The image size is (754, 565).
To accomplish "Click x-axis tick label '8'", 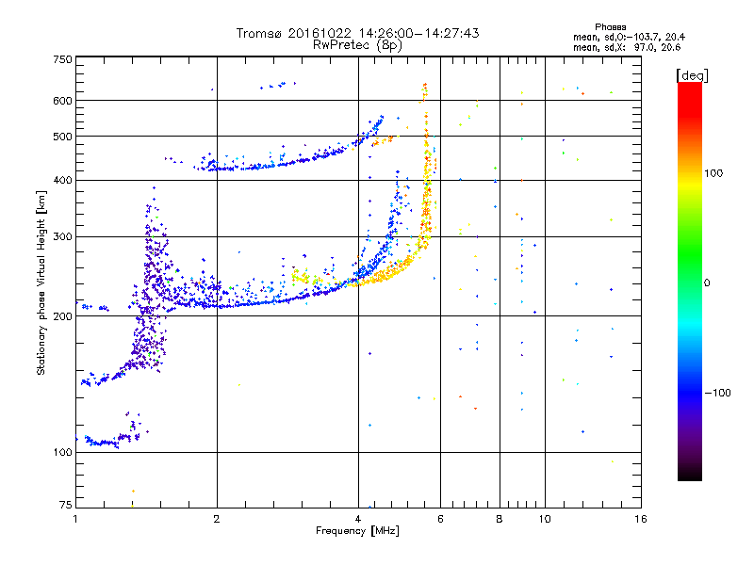I will [500, 519].
